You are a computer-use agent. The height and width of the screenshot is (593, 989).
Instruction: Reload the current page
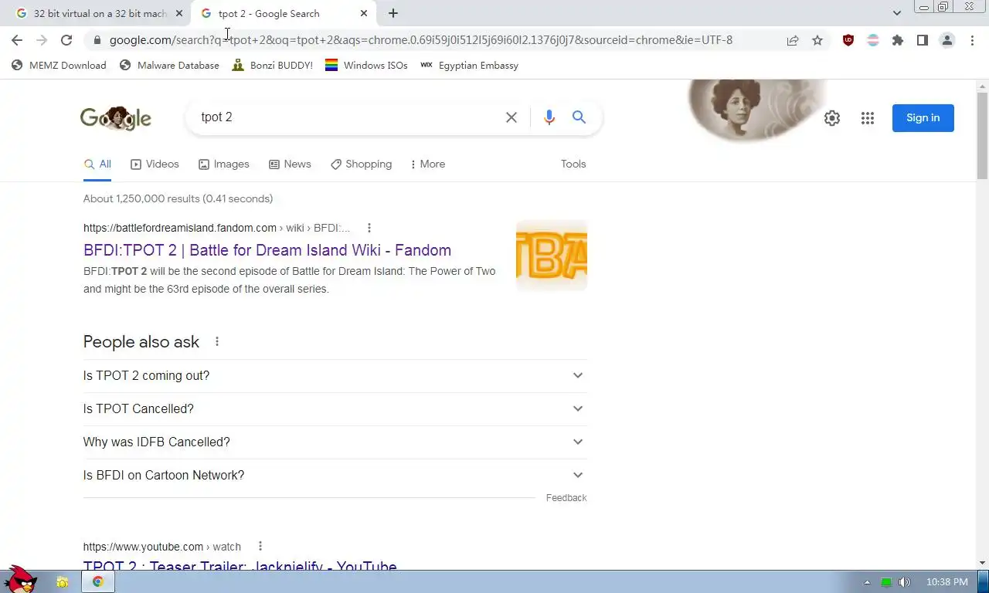pyautogui.click(x=66, y=40)
